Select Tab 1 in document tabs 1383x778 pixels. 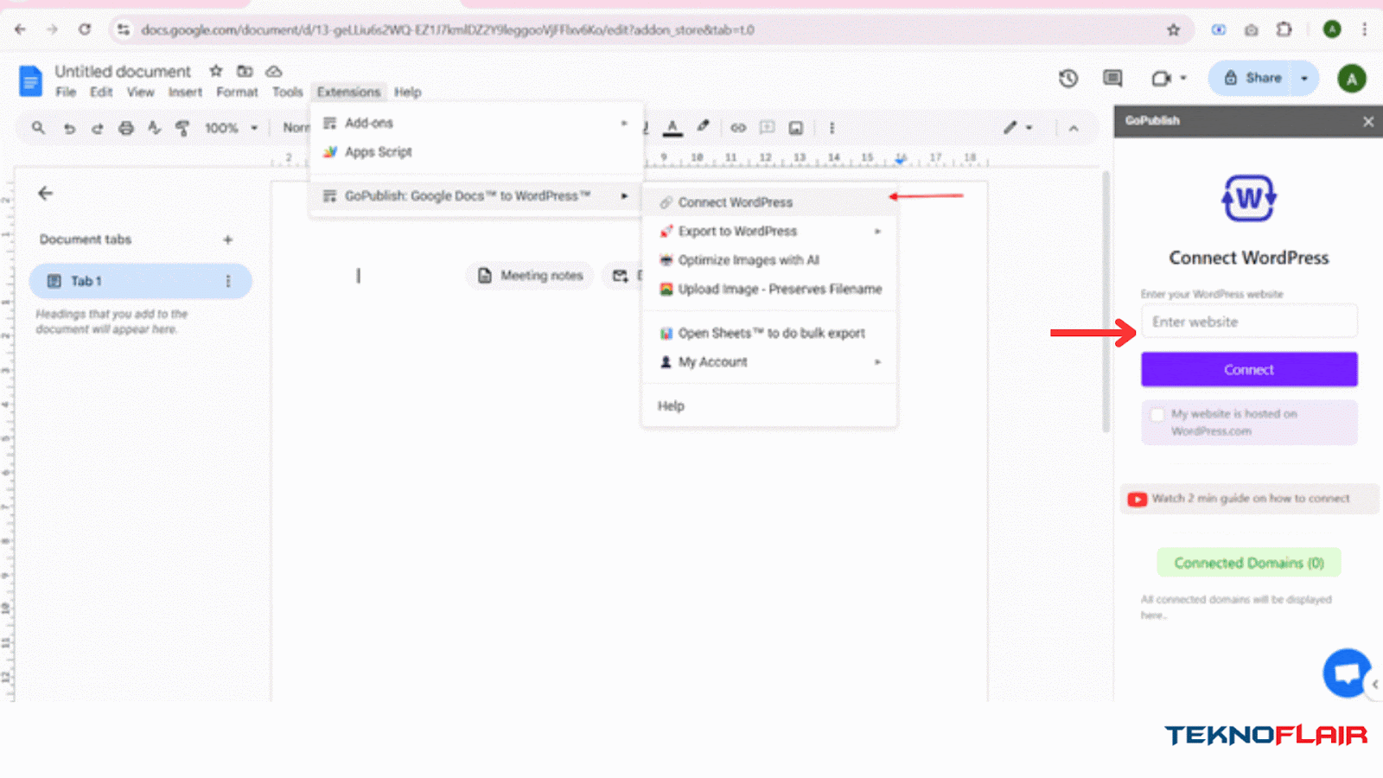click(141, 281)
